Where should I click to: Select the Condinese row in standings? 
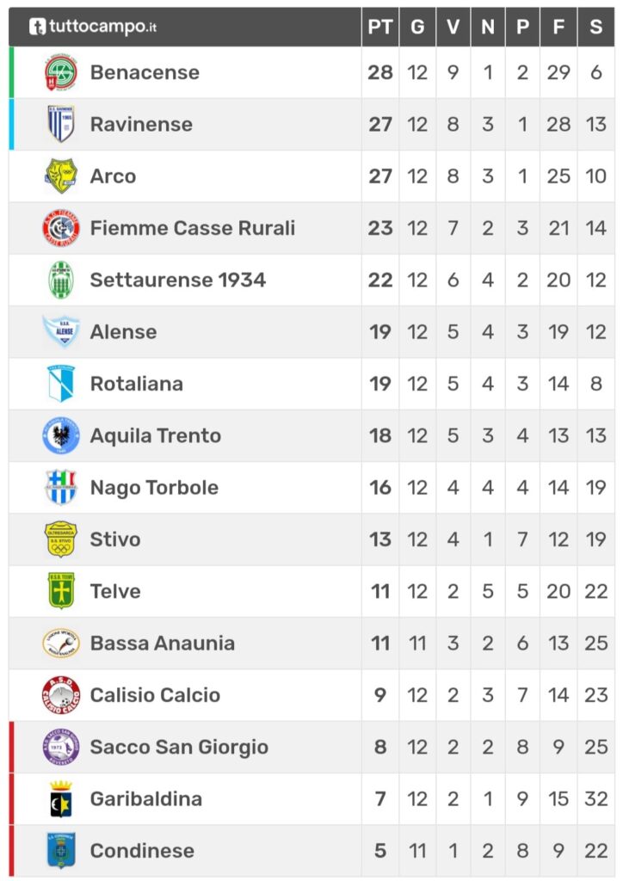[311, 851]
